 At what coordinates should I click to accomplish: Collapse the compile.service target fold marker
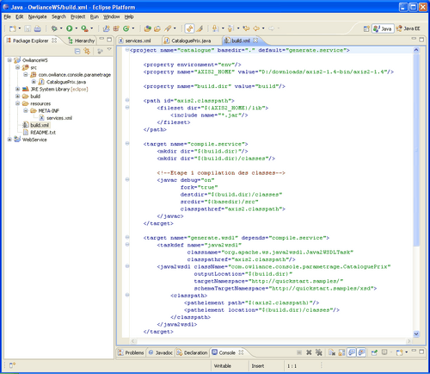[x=127, y=144]
